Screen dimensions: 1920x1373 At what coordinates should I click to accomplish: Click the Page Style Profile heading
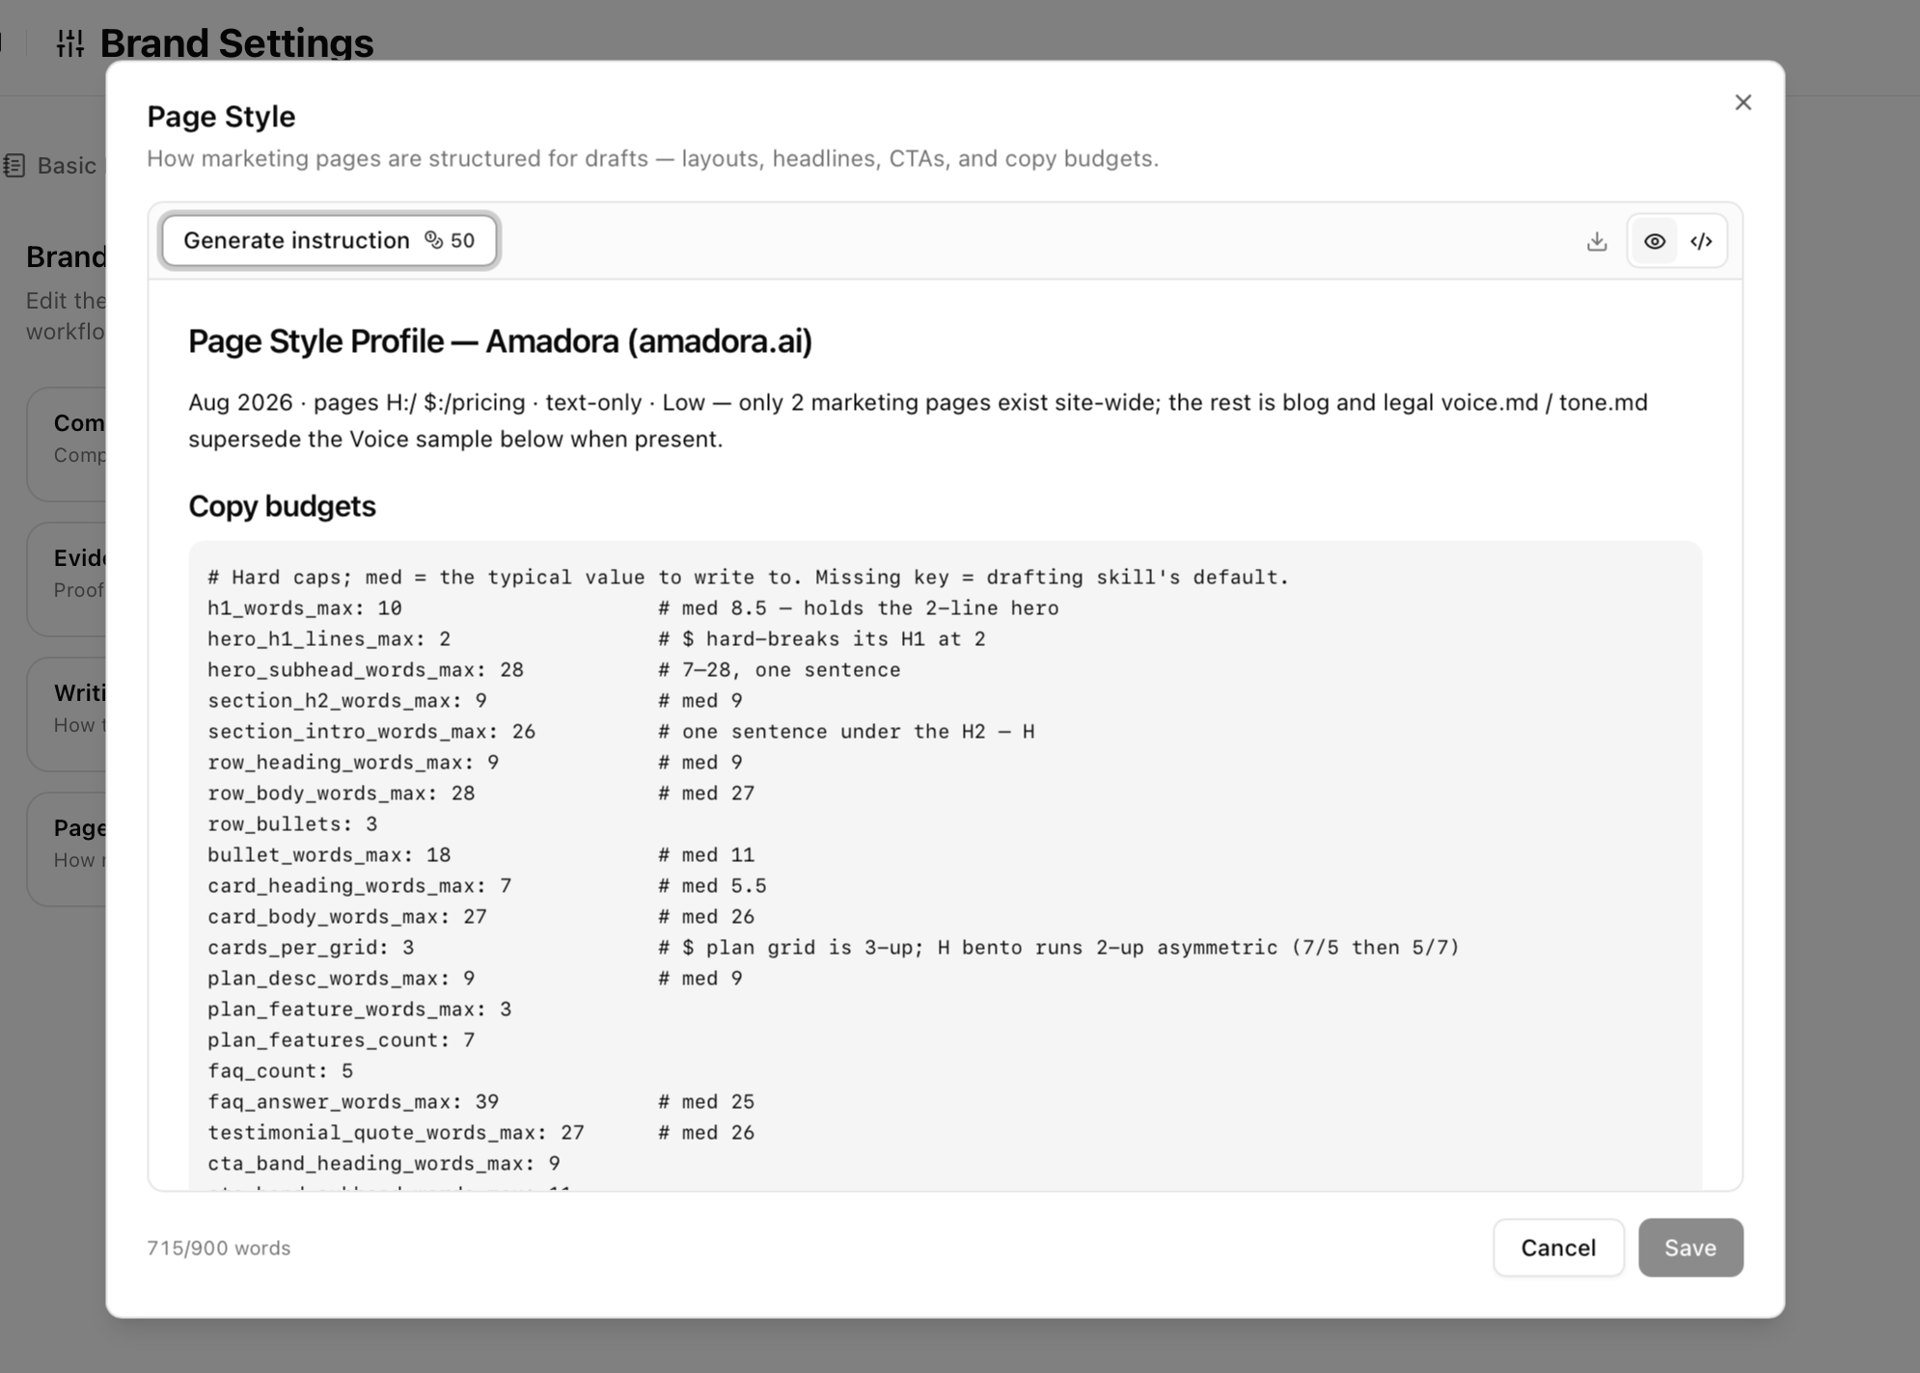[500, 341]
